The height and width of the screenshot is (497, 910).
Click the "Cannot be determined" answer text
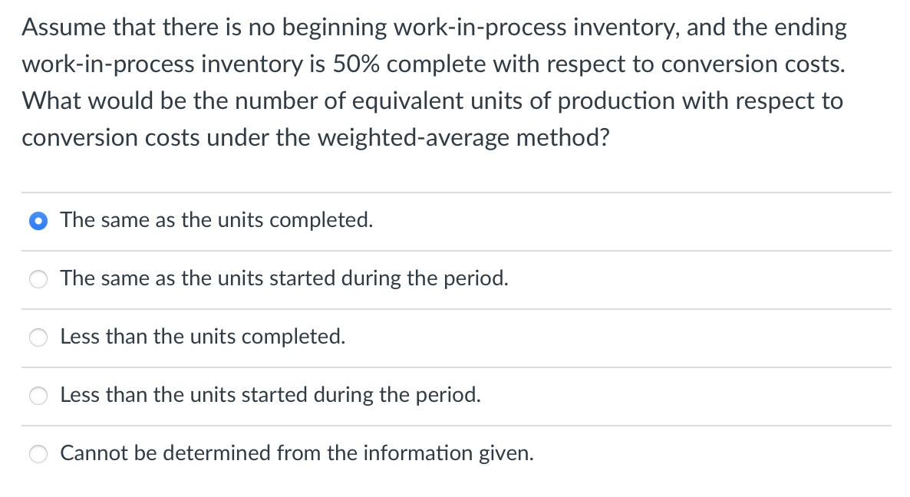298,454
